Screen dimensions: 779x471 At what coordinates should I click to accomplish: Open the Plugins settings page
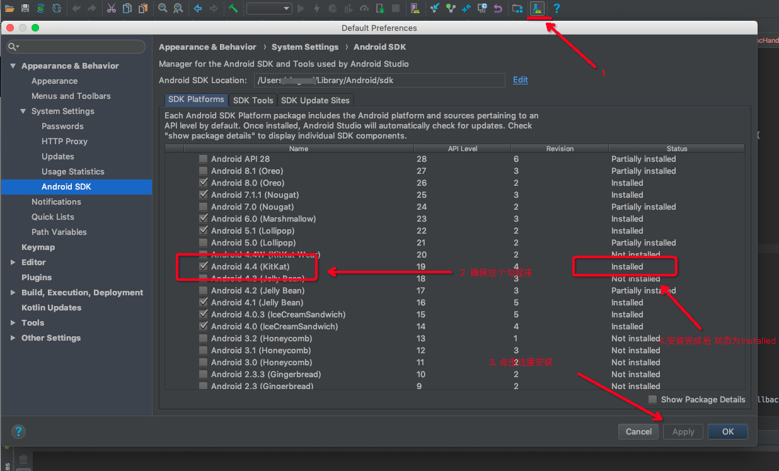[37, 278]
